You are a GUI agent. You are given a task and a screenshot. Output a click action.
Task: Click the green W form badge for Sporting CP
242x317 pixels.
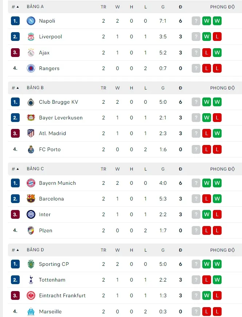[207, 264]
